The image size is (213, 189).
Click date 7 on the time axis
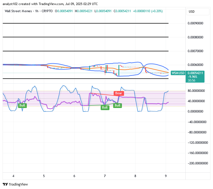click(105, 176)
